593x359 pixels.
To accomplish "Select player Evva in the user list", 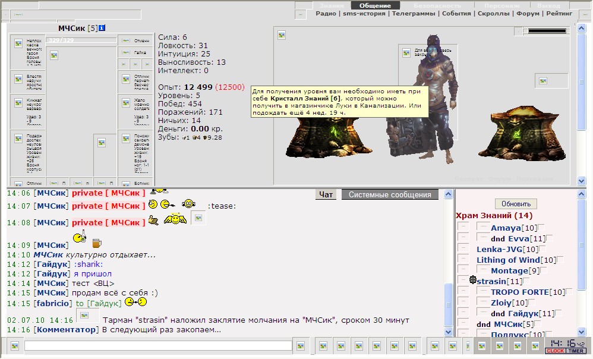I will pyautogui.click(x=519, y=239).
